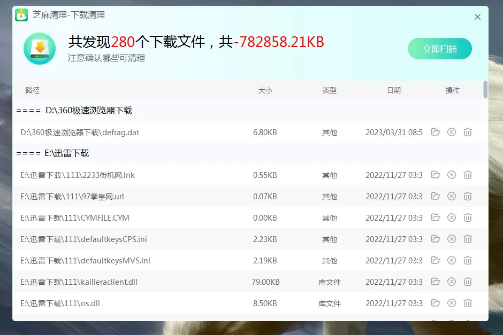Click the download cleanup disk icon
This screenshot has height=335, width=503.
click(40, 49)
